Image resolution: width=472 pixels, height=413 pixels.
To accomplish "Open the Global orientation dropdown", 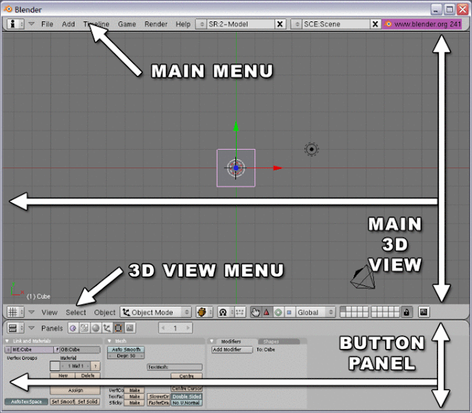I will pyautogui.click(x=315, y=312).
